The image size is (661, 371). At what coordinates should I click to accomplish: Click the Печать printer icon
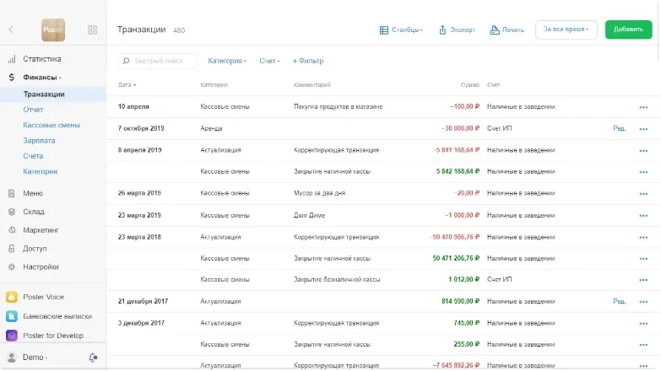495,30
